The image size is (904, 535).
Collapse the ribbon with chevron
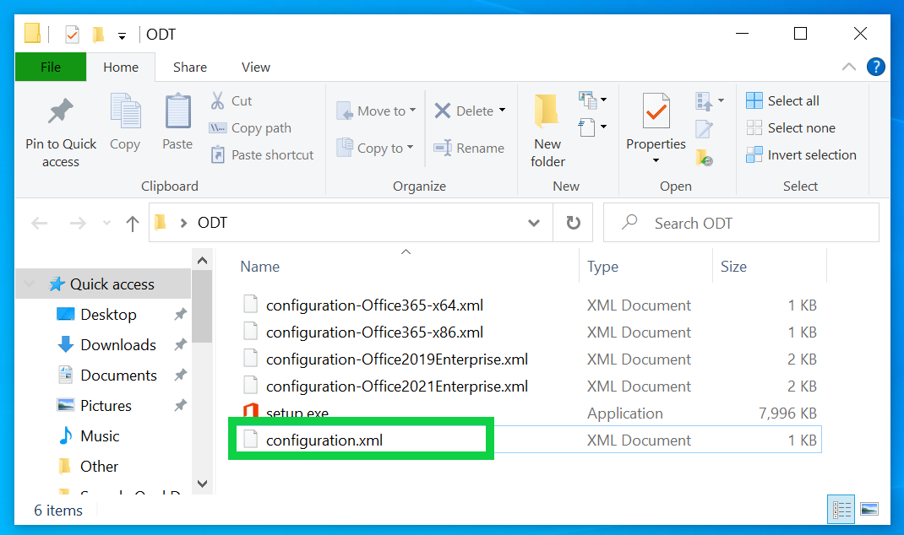[848, 67]
